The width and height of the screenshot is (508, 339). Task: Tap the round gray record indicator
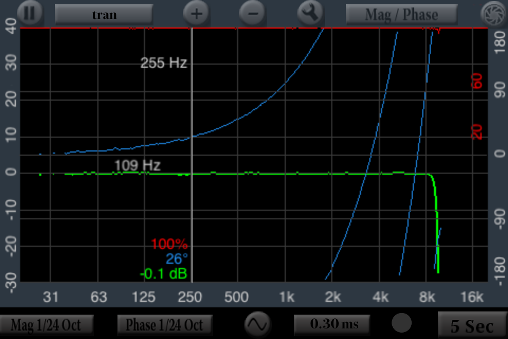tap(402, 323)
